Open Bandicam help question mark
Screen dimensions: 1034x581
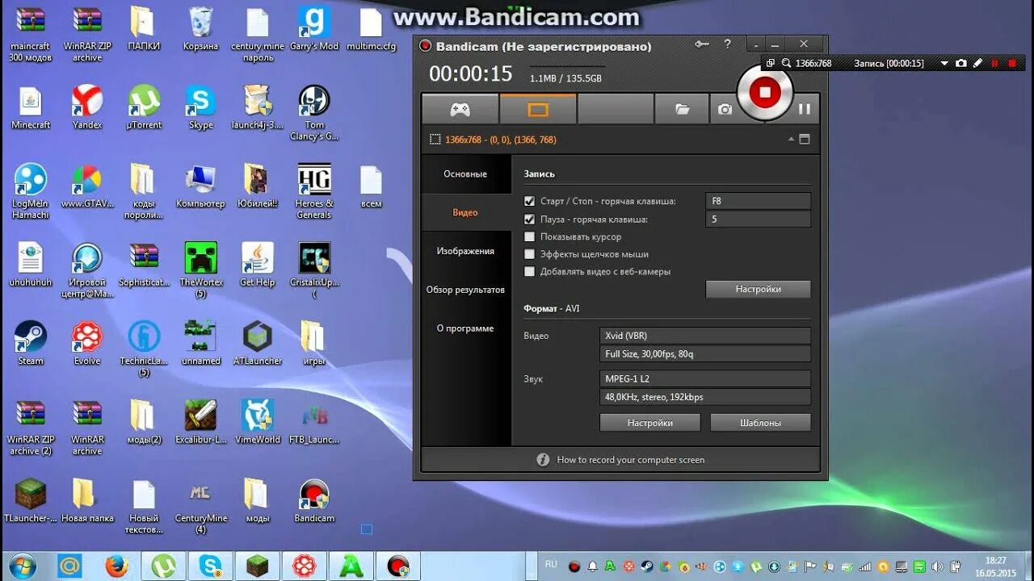(728, 44)
